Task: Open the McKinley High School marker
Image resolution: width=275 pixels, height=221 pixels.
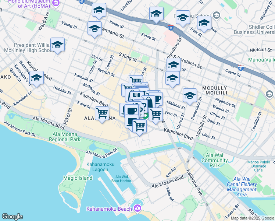Action: 57,45
